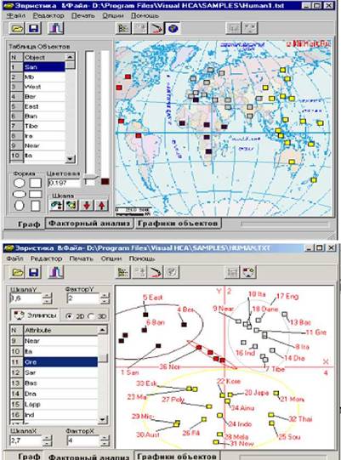Viewport: 341px width, 460px height.
Task: Open Графики объектов tab in top window
Action: 178,224
